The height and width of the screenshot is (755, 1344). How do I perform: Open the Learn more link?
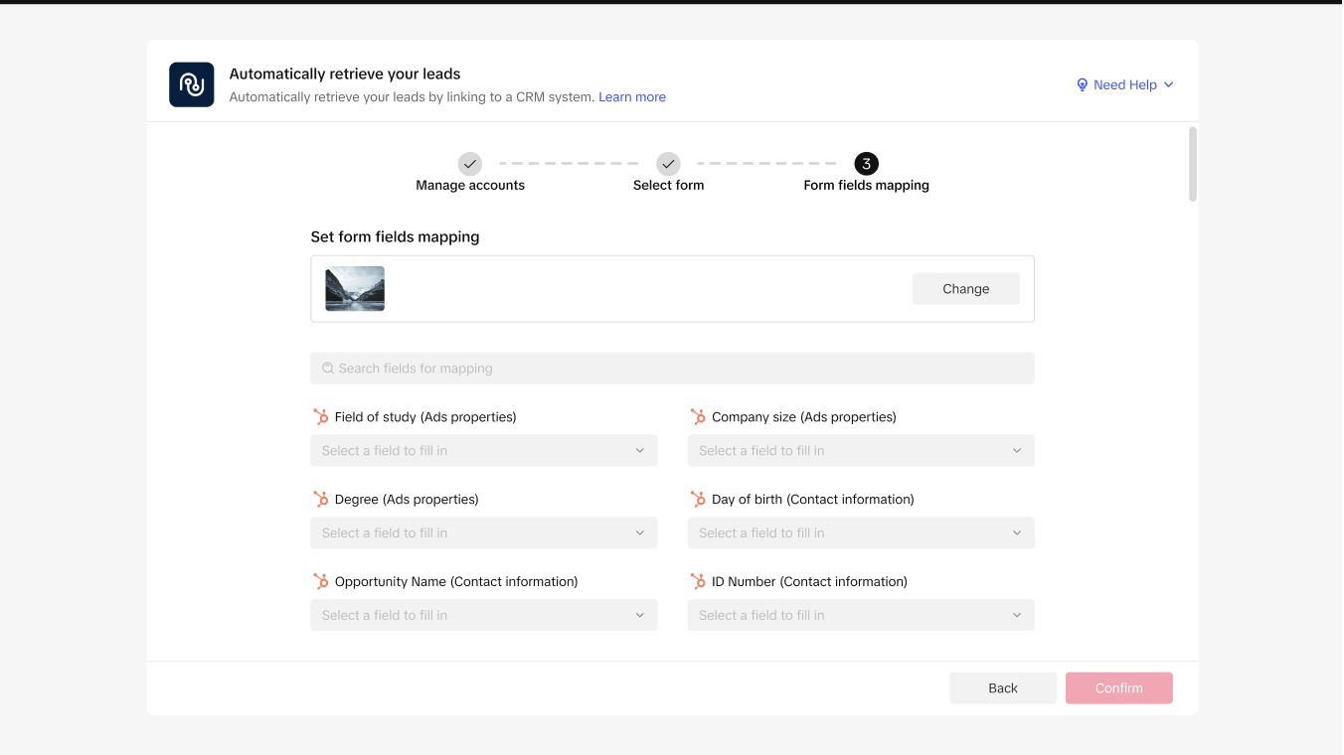point(631,97)
